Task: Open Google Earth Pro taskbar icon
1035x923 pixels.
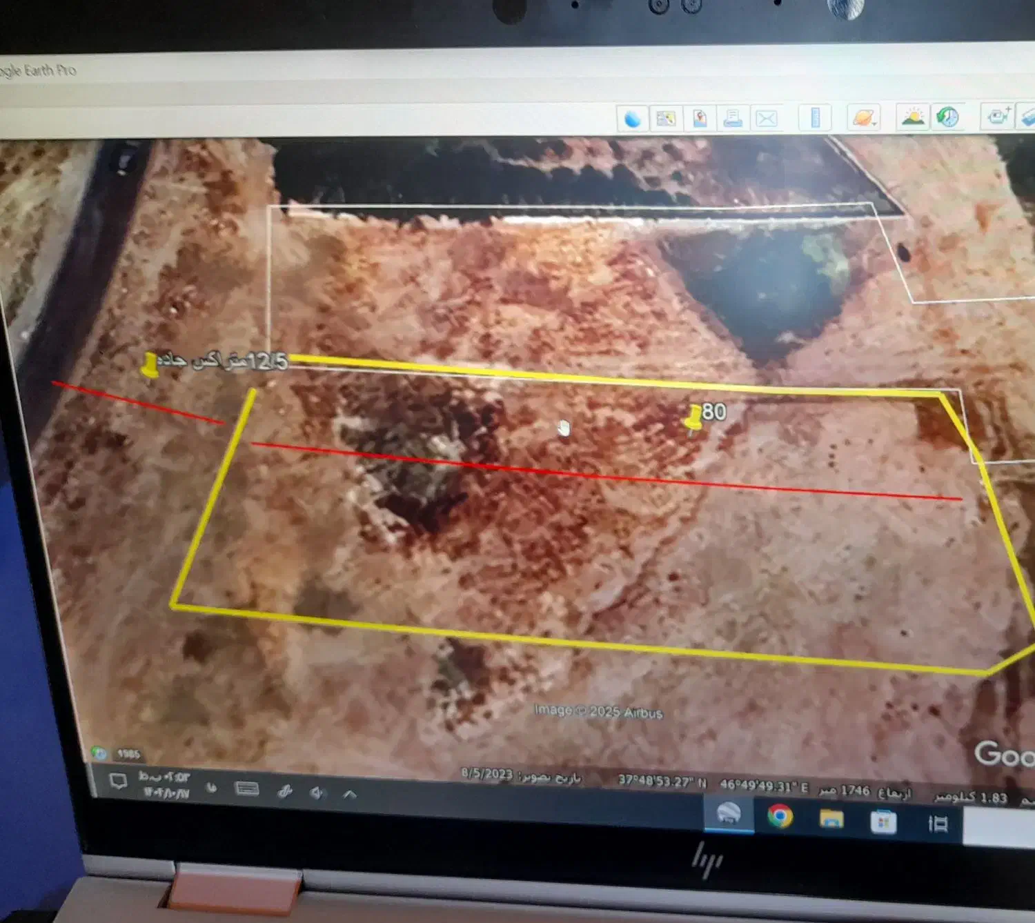Action: pyautogui.click(x=729, y=813)
